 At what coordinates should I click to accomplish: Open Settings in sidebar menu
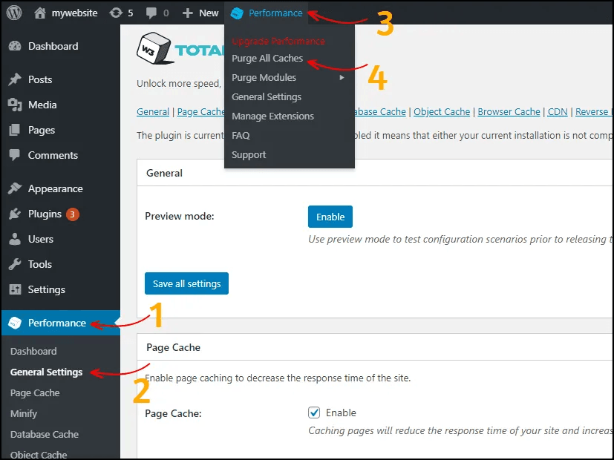tap(47, 289)
